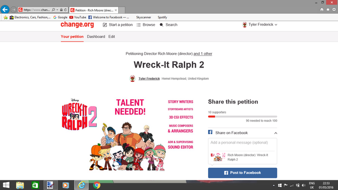
Task: Click the change.org logo
Action: coord(77,25)
